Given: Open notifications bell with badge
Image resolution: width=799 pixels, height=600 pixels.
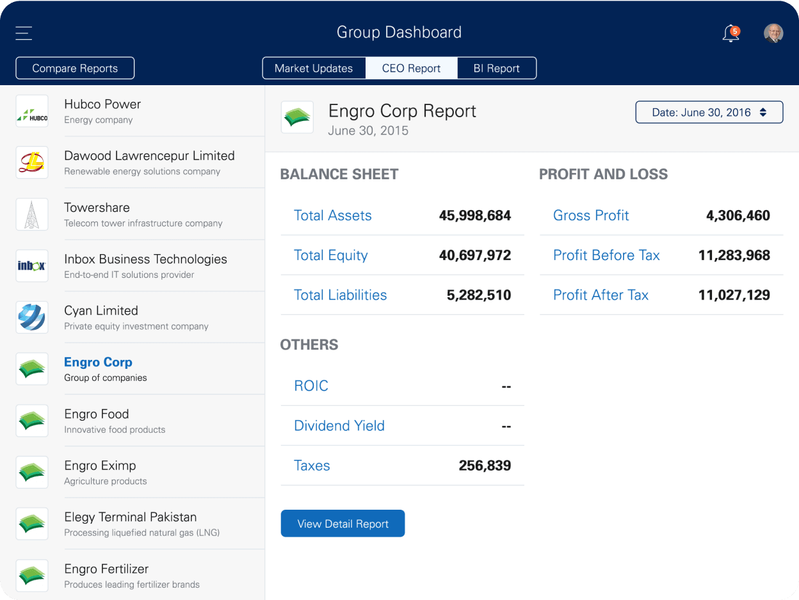Looking at the screenshot, I should click(x=730, y=33).
